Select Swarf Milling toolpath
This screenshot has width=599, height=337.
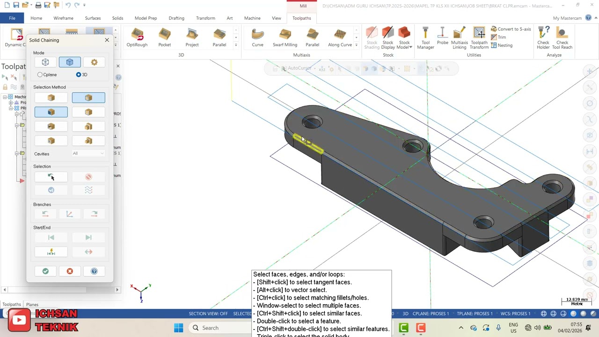coord(285,37)
